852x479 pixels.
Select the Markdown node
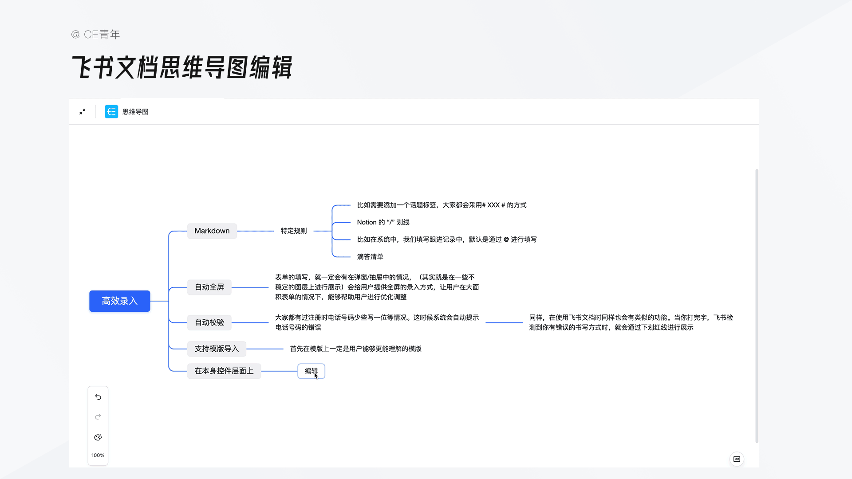[212, 231]
